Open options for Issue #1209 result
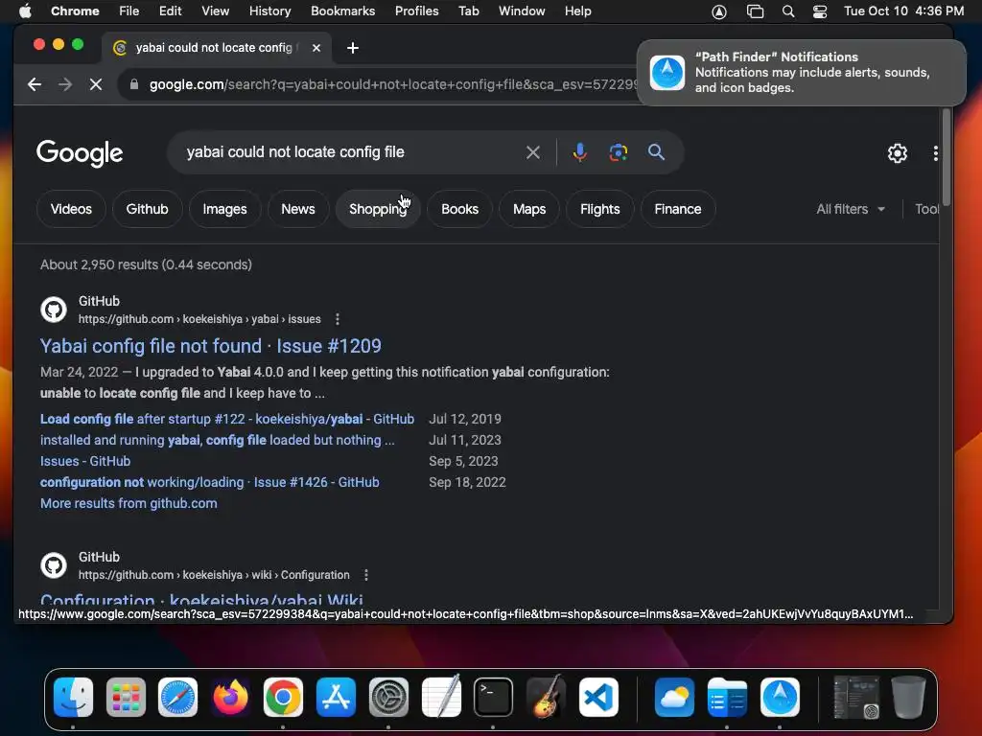 coord(338,319)
